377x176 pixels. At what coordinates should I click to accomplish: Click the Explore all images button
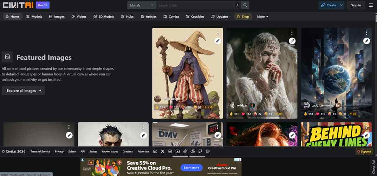[24, 91]
